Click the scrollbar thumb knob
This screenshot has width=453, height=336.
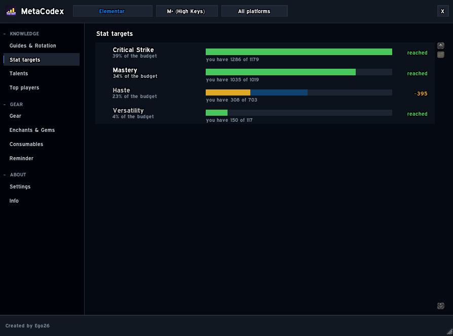click(440, 55)
